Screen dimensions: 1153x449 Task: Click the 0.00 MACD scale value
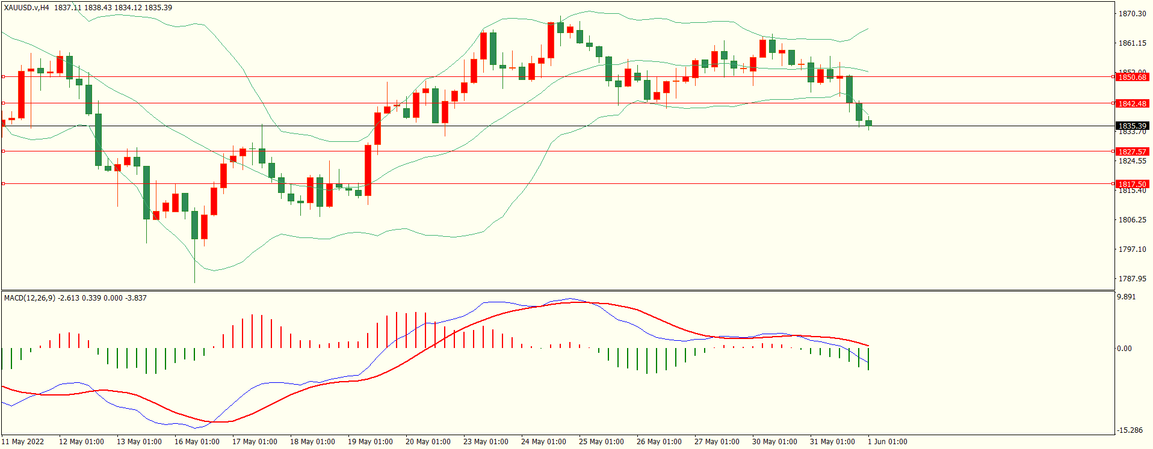pos(1124,349)
